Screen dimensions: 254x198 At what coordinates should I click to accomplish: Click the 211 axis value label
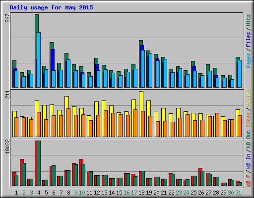click(x=7, y=95)
